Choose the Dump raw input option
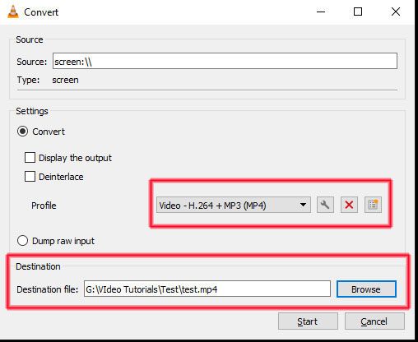Screen dimensions: 418x342 point(22,241)
